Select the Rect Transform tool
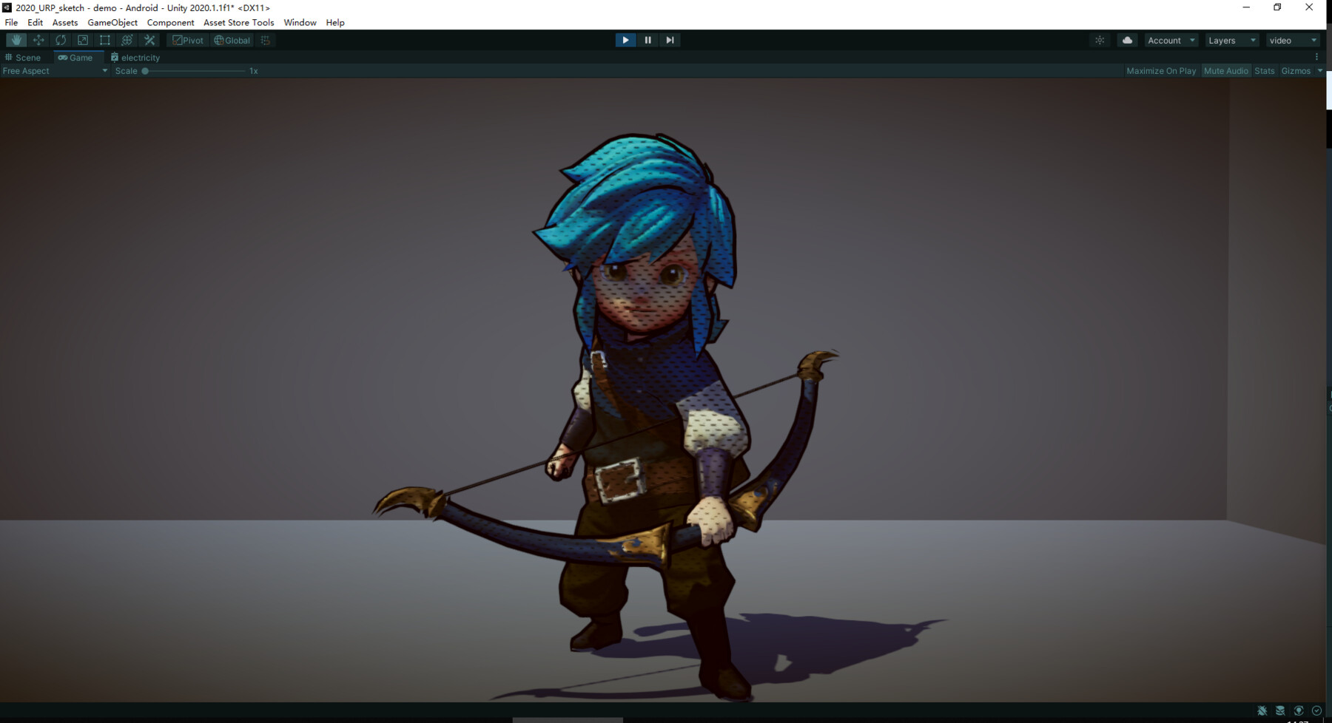The image size is (1332, 723). (104, 40)
